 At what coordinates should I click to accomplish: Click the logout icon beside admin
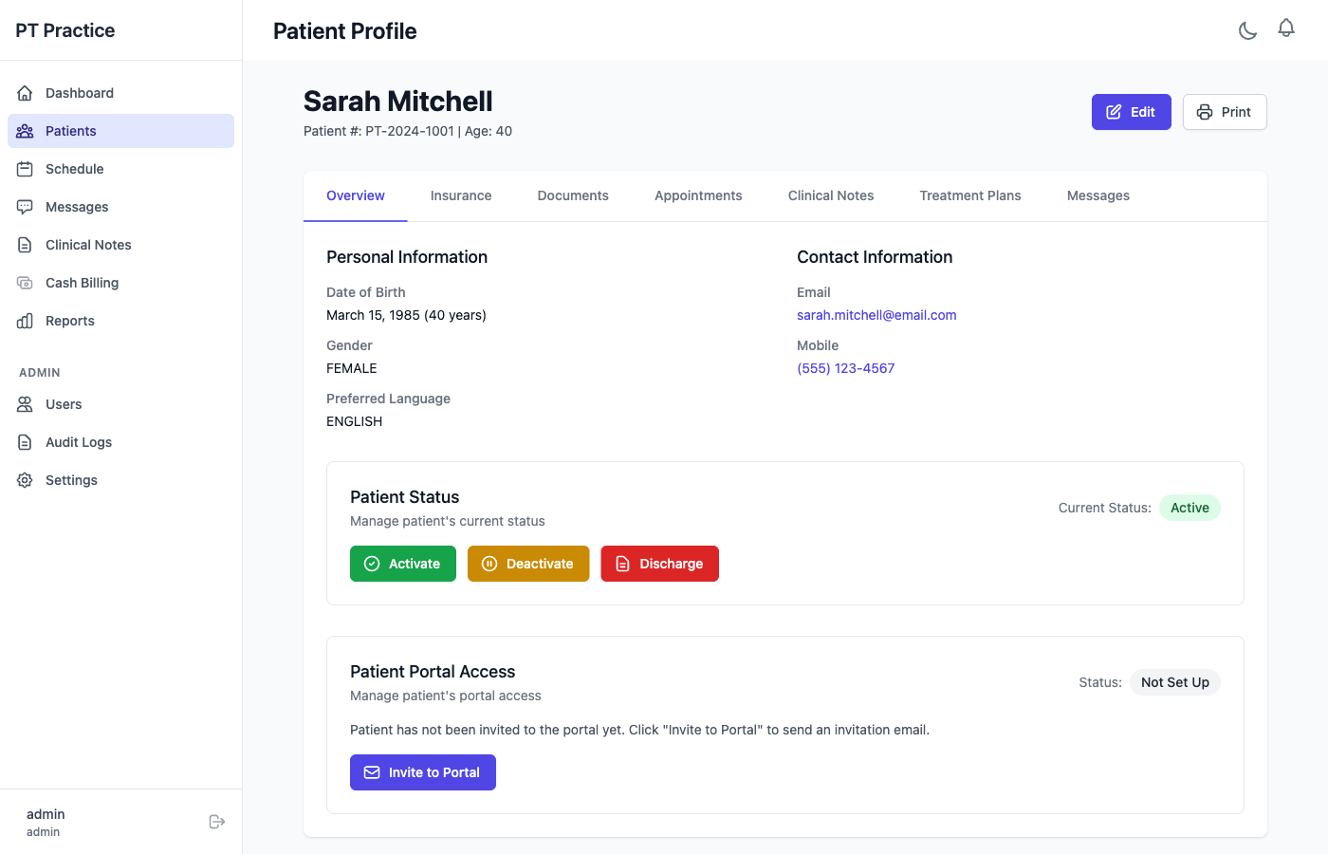[216, 822]
